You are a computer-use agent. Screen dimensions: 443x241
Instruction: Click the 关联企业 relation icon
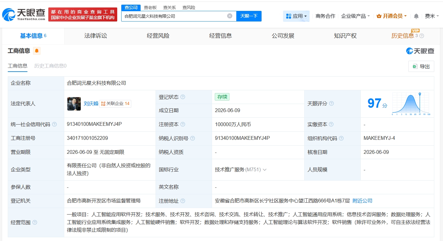[103, 104]
